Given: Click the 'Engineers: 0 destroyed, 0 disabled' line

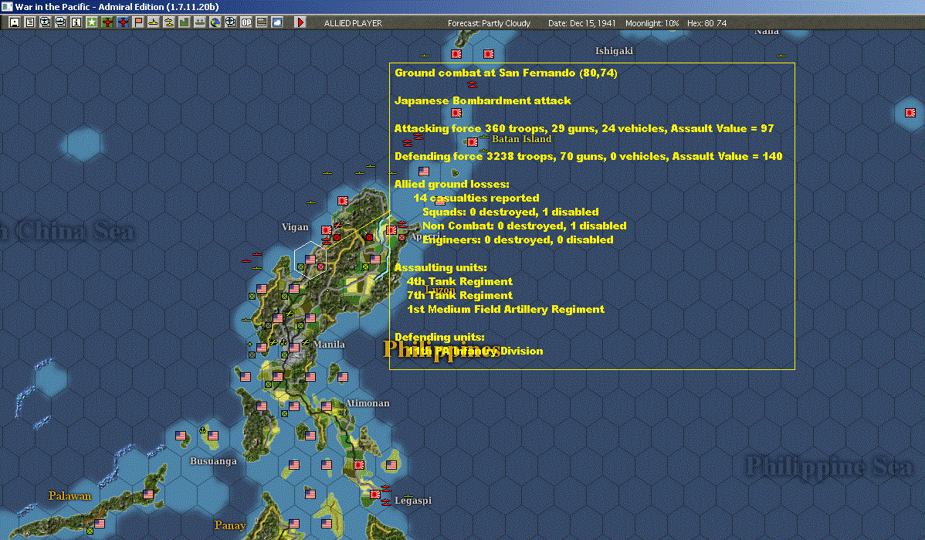Looking at the screenshot, I should (x=518, y=239).
